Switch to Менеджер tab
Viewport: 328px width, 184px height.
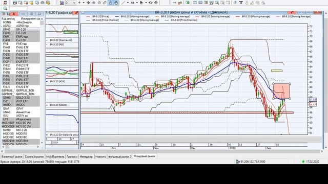pyautogui.click(x=86, y=156)
